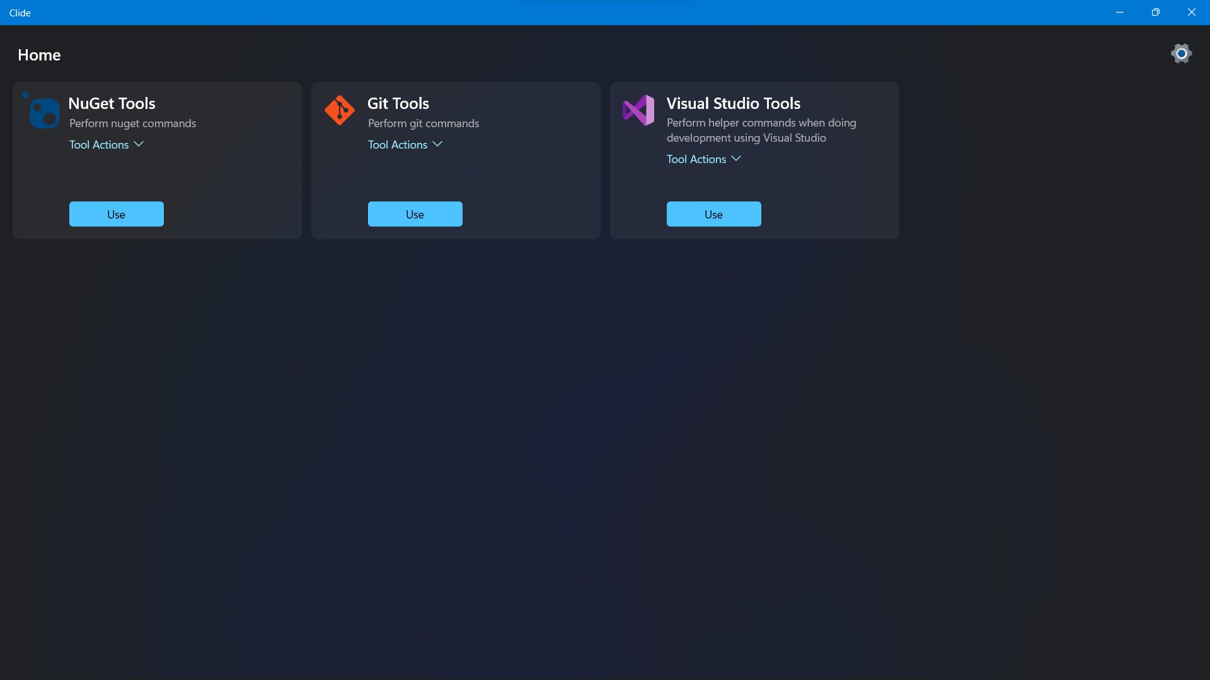Click chevron beside Git Tool Actions
This screenshot has width=1210, height=680.
[437, 144]
